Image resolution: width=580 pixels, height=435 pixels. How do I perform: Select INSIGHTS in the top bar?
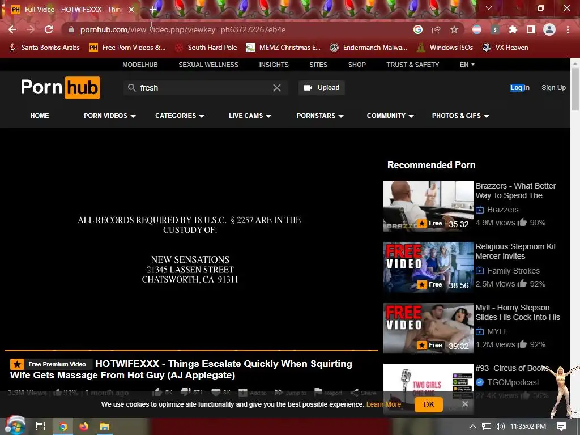tap(274, 65)
